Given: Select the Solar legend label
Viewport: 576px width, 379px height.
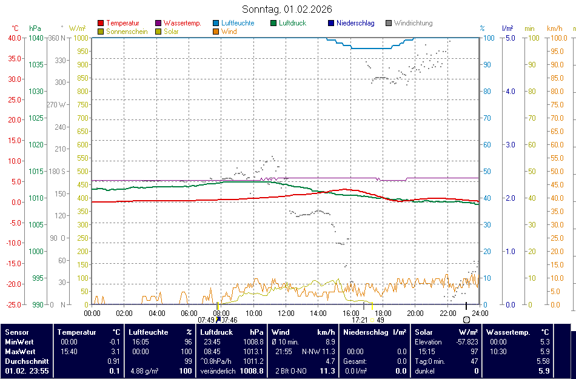Looking at the screenshot, I should [x=171, y=32].
